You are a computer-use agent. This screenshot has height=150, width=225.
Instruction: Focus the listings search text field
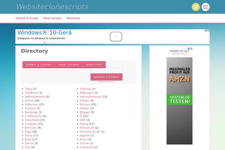[x=106, y=71]
